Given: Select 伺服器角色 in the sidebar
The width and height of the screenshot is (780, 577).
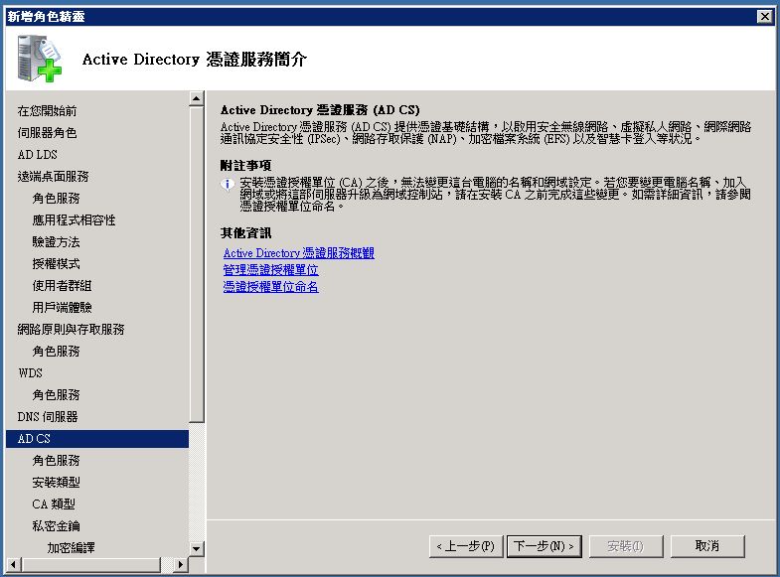Looking at the screenshot, I should (47, 132).
